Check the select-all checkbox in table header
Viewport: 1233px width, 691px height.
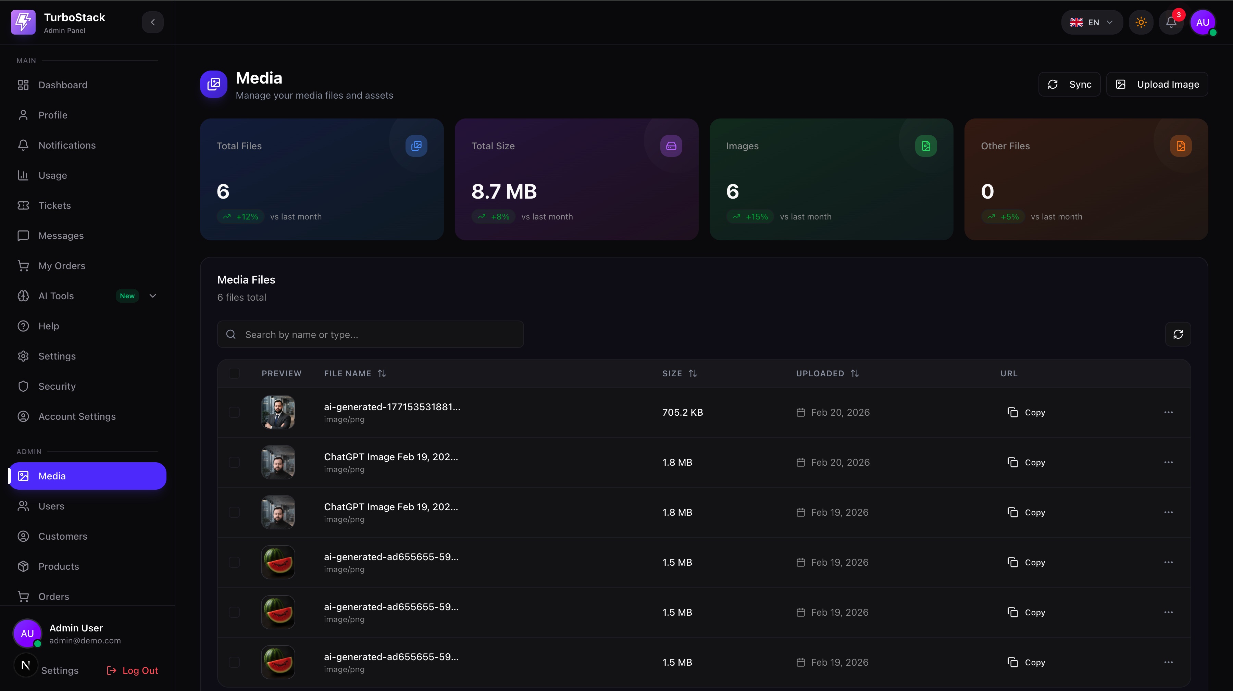coord(234,373)
